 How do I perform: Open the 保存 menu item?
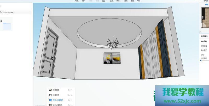click(83, 1)
